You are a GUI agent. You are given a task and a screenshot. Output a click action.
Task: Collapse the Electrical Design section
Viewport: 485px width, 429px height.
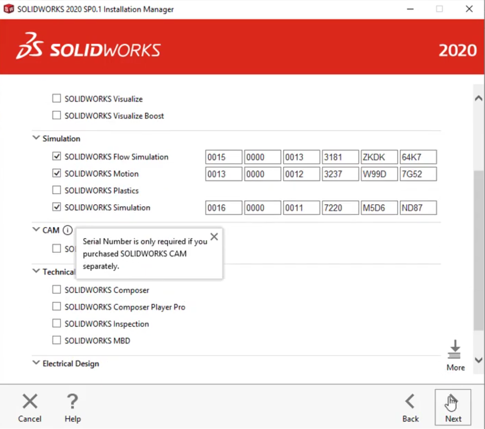(x=36, y=363)
